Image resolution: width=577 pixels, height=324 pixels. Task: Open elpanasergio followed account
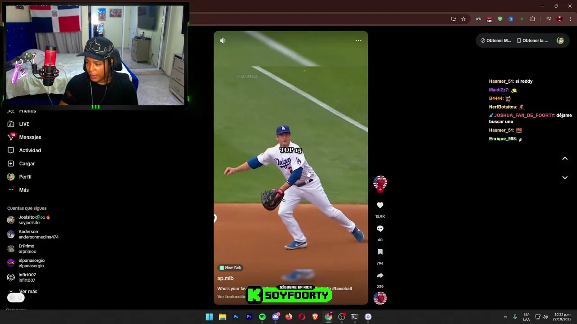(26, 263)
